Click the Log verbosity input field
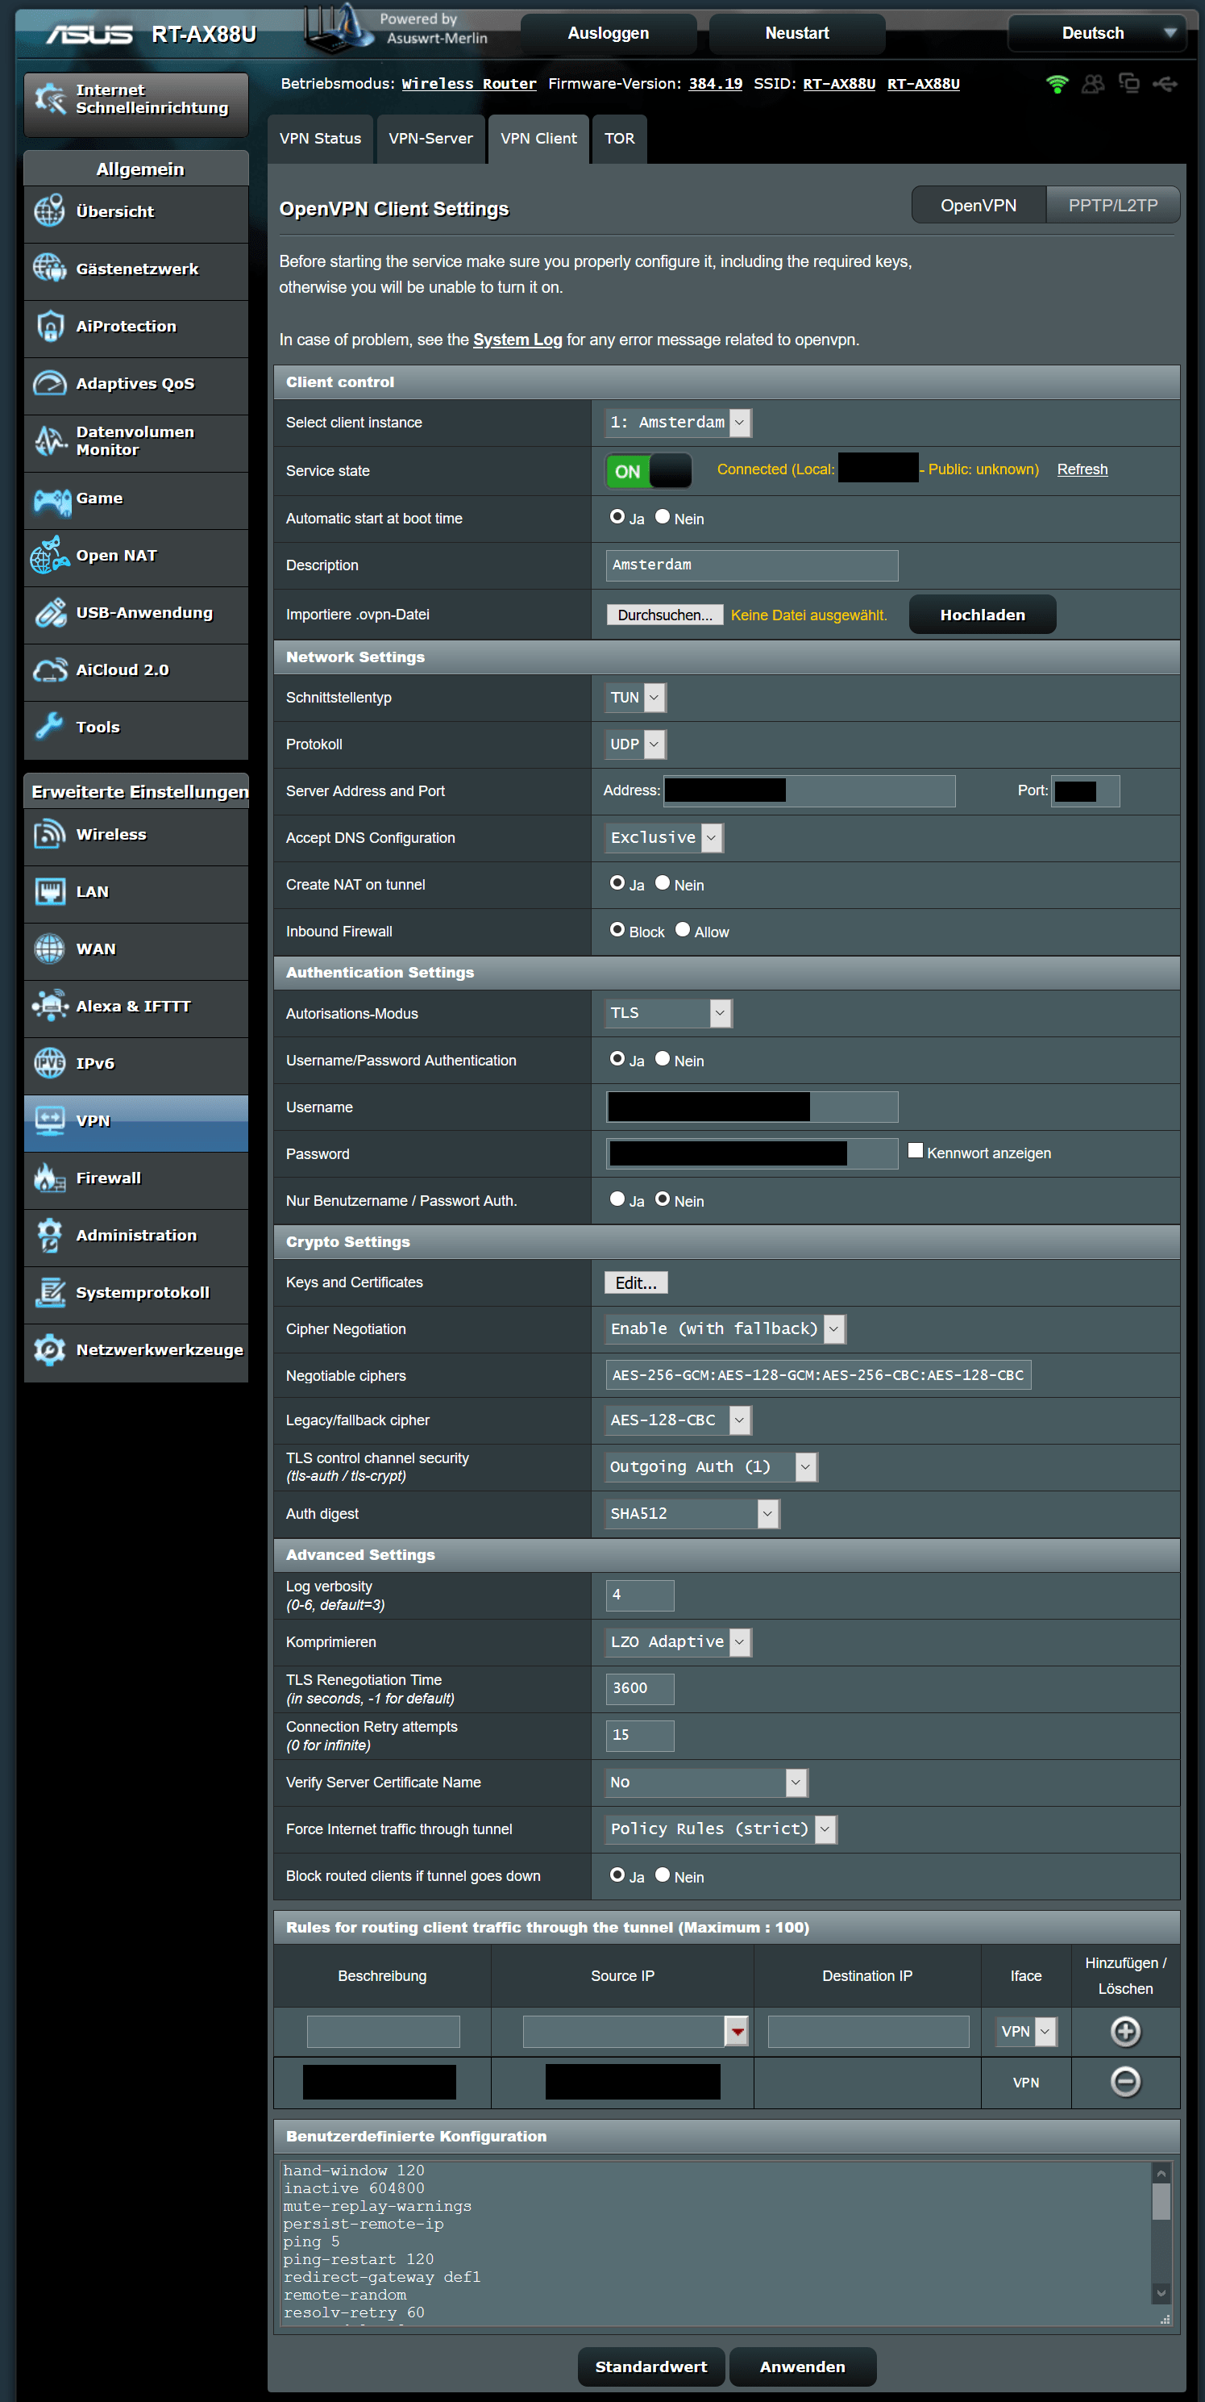This screenshot has width=1205, height=2402. [639, 1595]
